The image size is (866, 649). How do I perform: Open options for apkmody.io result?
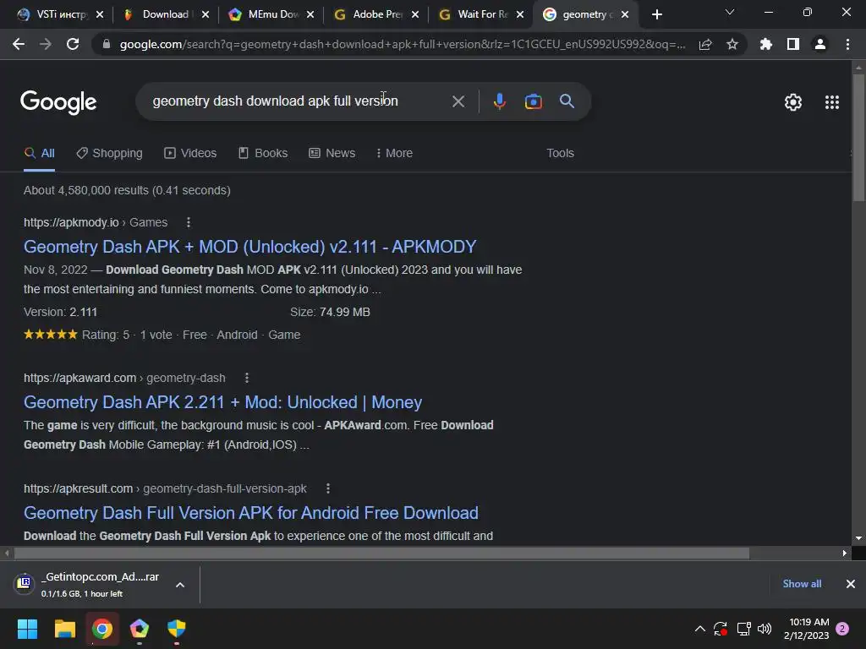(189, 222)
